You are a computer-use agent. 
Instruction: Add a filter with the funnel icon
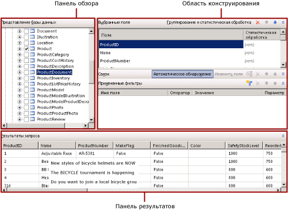coord(249,83)
